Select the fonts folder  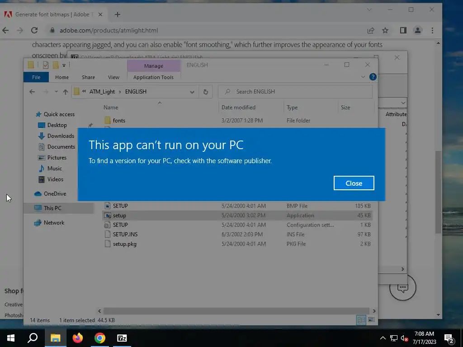click(x=119, y=120)
